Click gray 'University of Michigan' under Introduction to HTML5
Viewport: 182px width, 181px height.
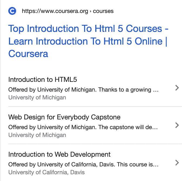(x=37, y=98)
